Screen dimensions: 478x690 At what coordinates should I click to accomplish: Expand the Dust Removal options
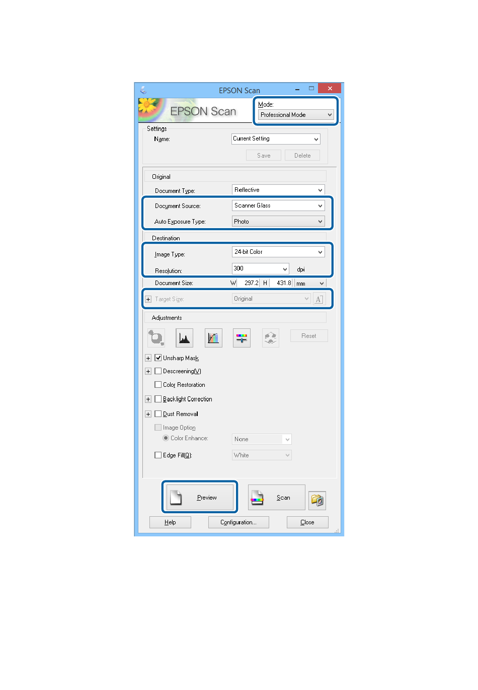coord(148,414)
